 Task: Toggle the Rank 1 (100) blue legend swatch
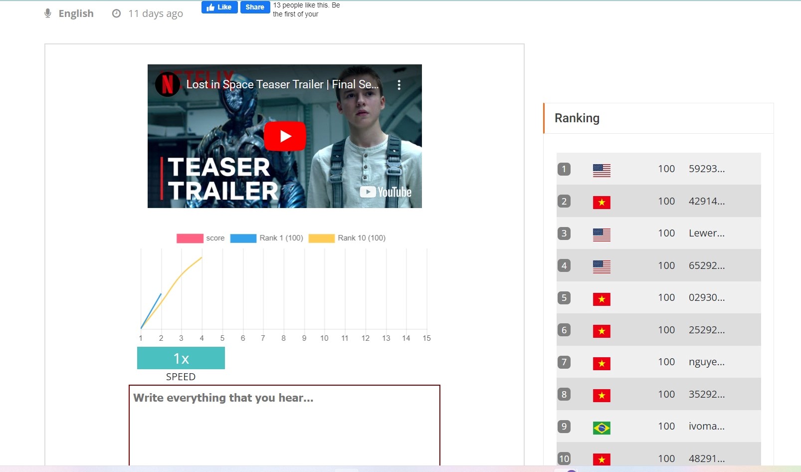pos(243,238)
